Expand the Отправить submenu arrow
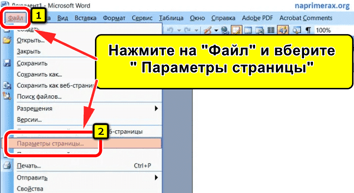 click(x=156, y=178)
